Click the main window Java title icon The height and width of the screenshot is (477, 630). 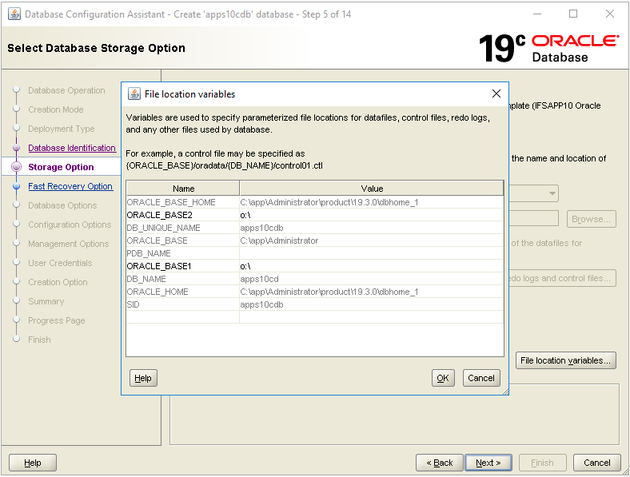[14, 14]
